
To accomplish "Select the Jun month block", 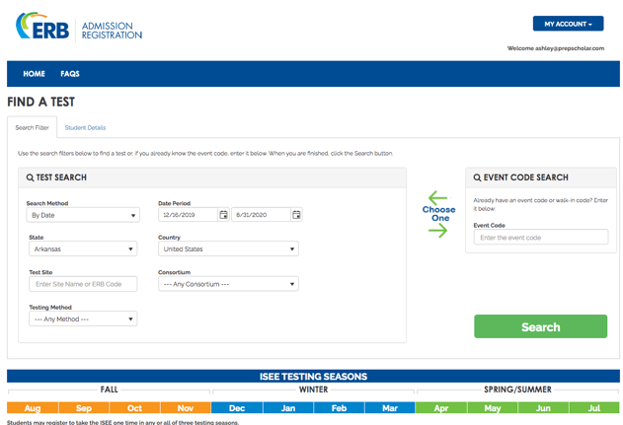I will point(543,408).
